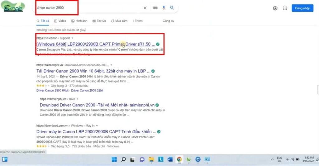Open the Windows Start menu
Image resolution: width=319 pixels, height=166 pixels.
tap(114, 159)
